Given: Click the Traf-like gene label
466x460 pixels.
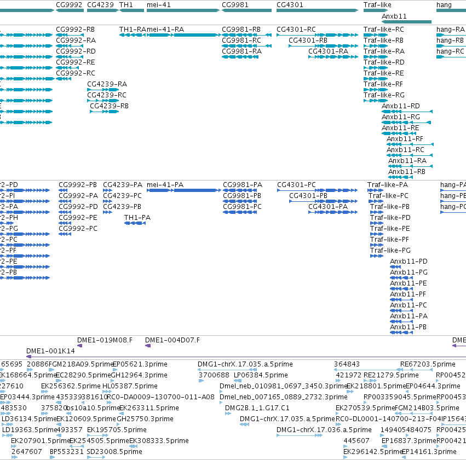Looking at the screenshot, I should tap(377, 5).
